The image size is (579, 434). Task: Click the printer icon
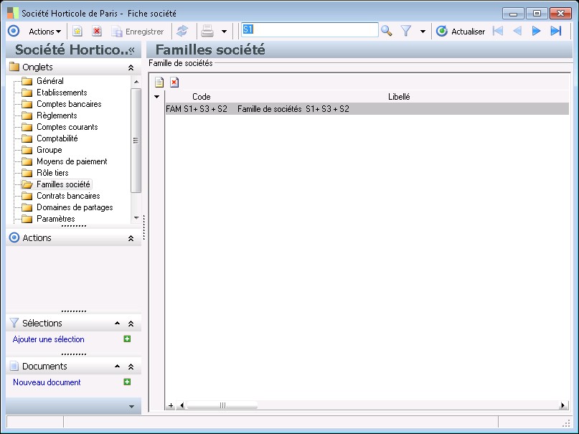207,31
